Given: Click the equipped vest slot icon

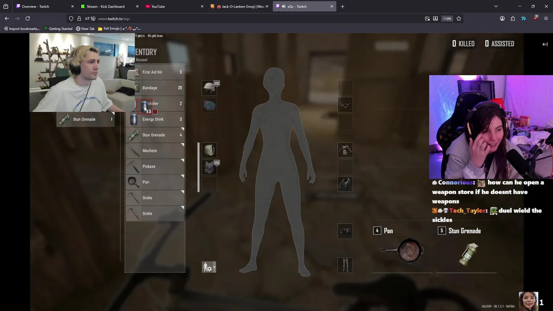Looking at the screenshot, I should coord(209,167).
